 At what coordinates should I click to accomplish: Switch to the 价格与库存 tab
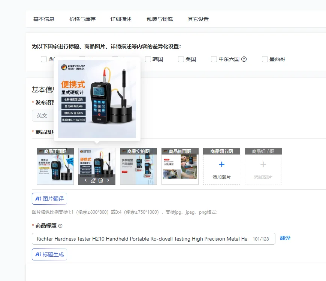point(82,19)
